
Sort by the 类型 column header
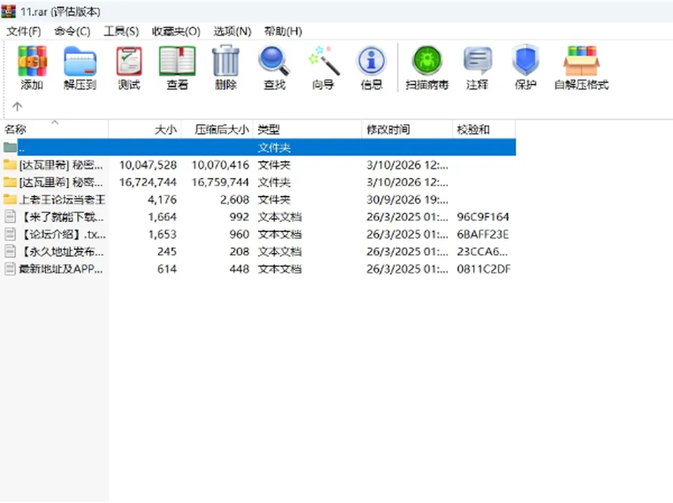point(308,129)
